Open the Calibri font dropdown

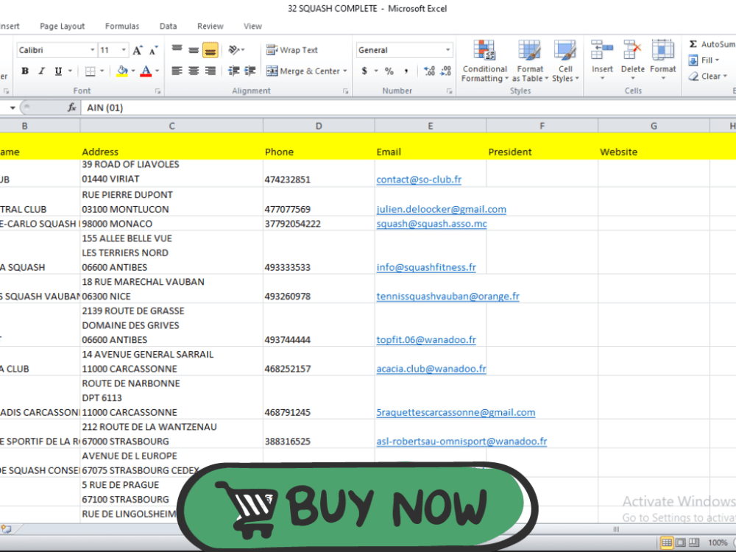tap(93, 49)
